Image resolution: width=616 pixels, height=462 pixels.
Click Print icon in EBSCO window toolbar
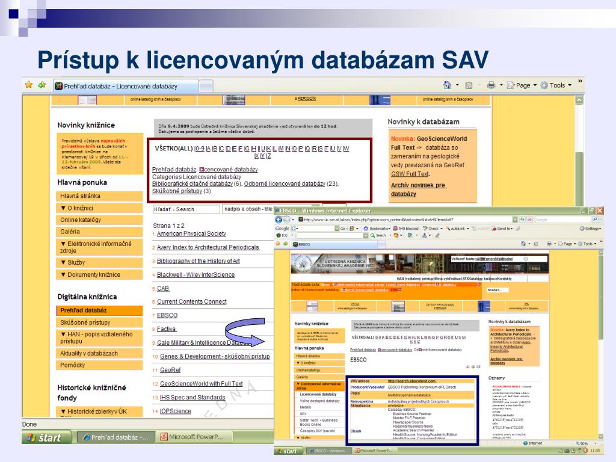click(x=549, y=244)
